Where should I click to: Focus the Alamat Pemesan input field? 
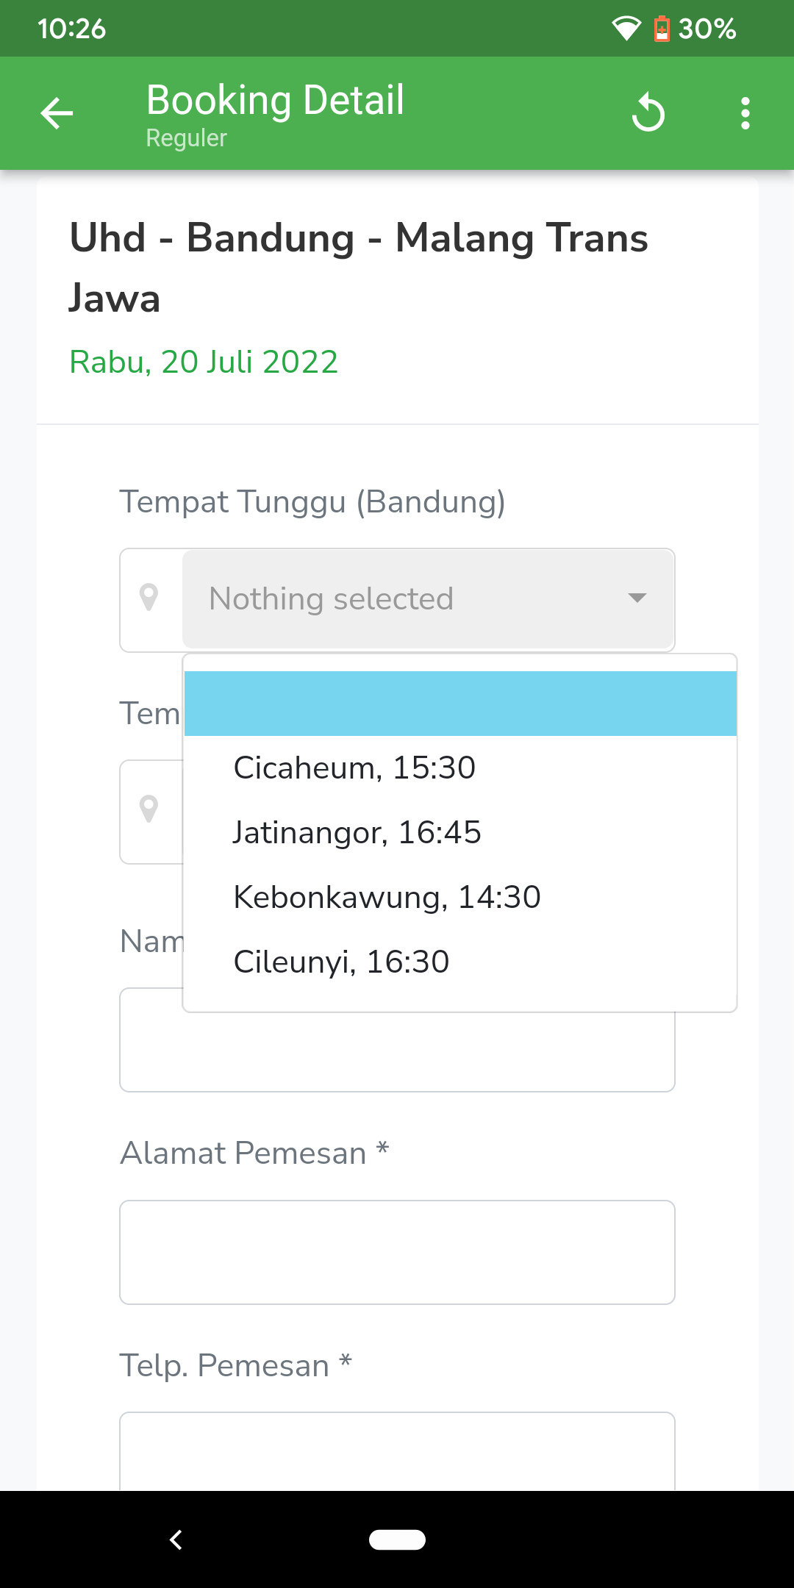[x=397, y=1252]
